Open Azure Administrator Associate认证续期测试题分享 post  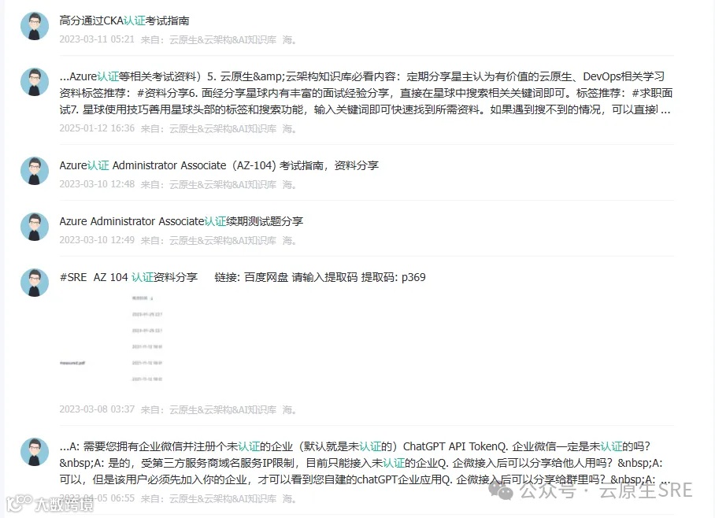click(x=181, y=221)
